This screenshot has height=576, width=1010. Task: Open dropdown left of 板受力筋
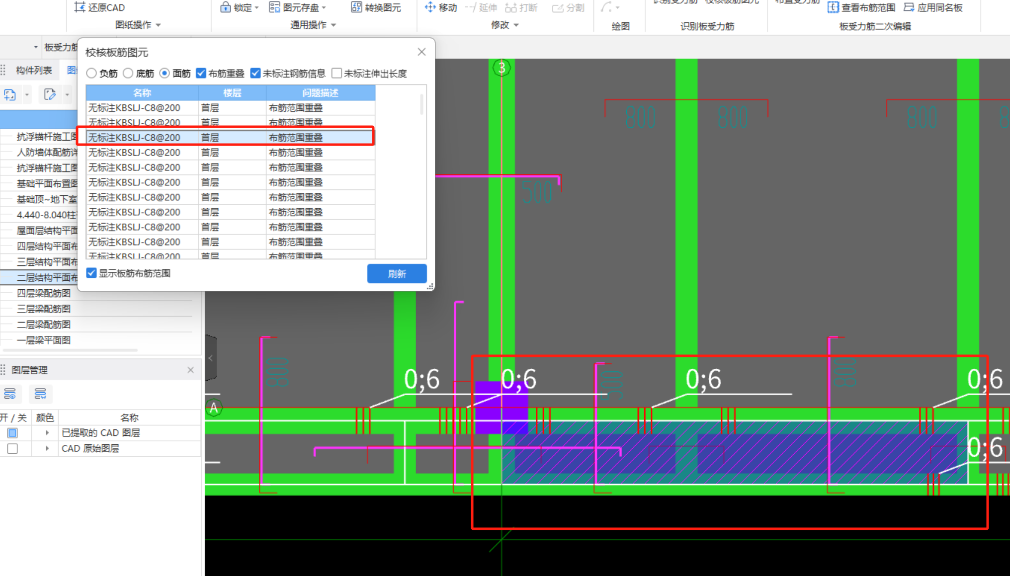(36, 47)
